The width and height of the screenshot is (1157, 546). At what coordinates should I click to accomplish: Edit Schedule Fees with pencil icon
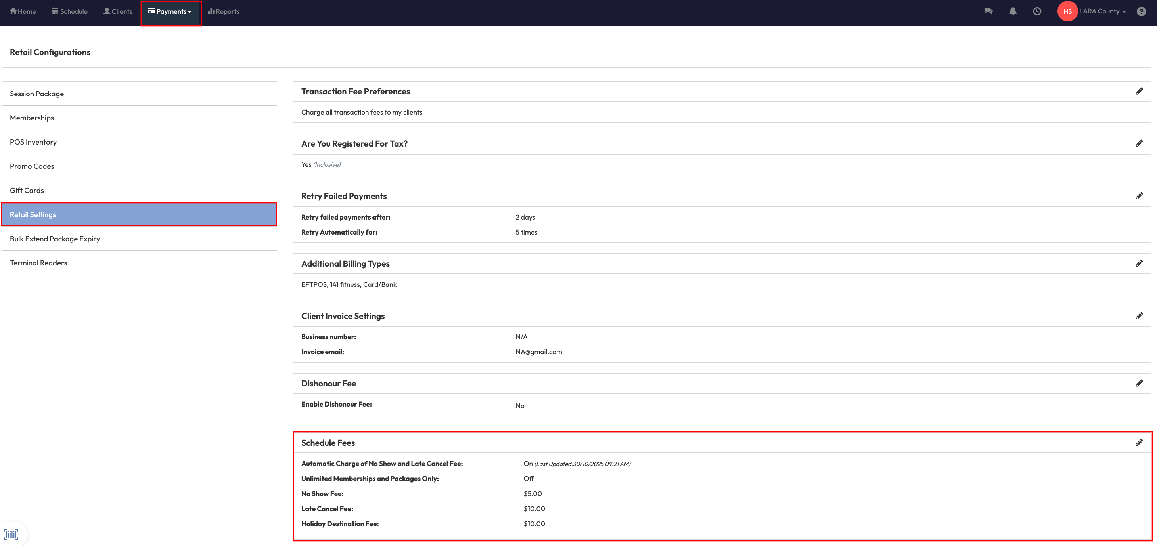[x=1139, y=443]
